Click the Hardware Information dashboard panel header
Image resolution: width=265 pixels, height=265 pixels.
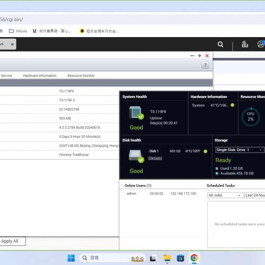[209, 96]
